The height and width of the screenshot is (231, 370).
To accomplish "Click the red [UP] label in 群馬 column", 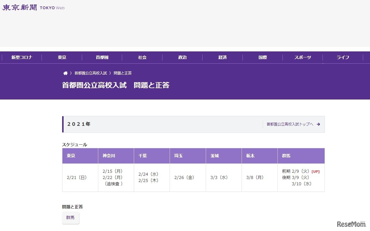I will 315,171.
